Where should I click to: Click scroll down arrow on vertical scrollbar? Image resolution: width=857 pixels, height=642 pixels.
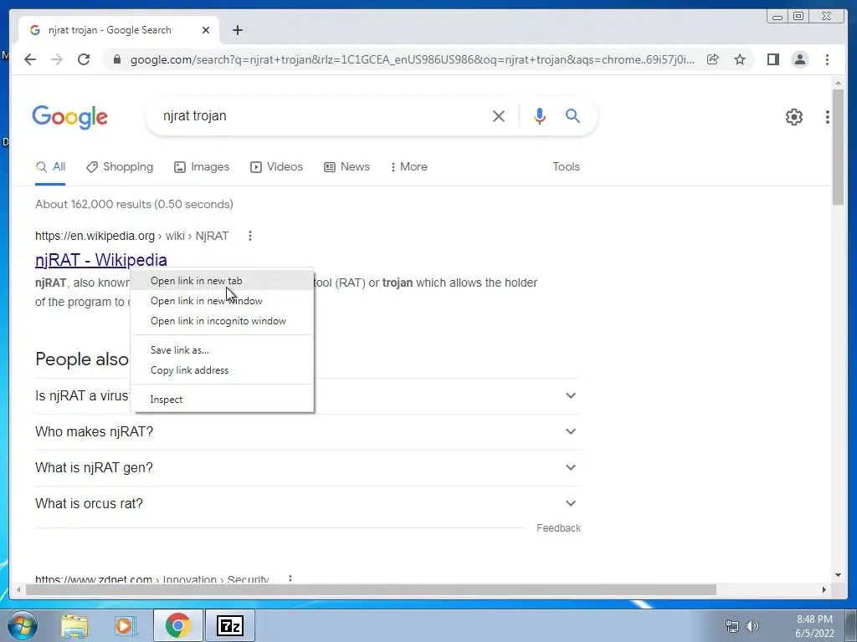pos(838,575)
